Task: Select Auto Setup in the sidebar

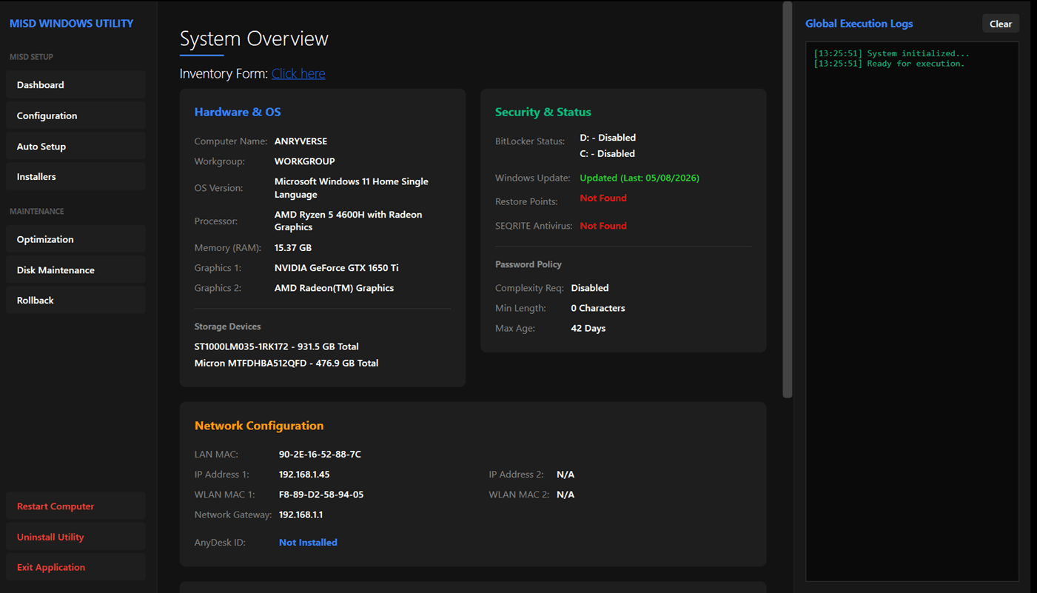Action: 75,147
